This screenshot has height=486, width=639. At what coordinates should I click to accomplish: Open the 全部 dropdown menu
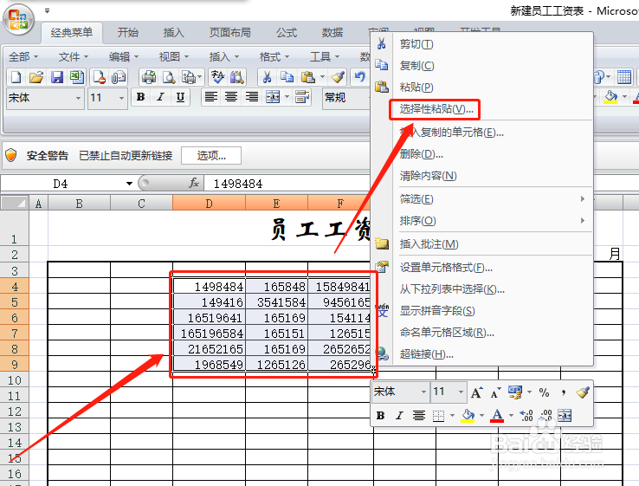coord(23,56)
